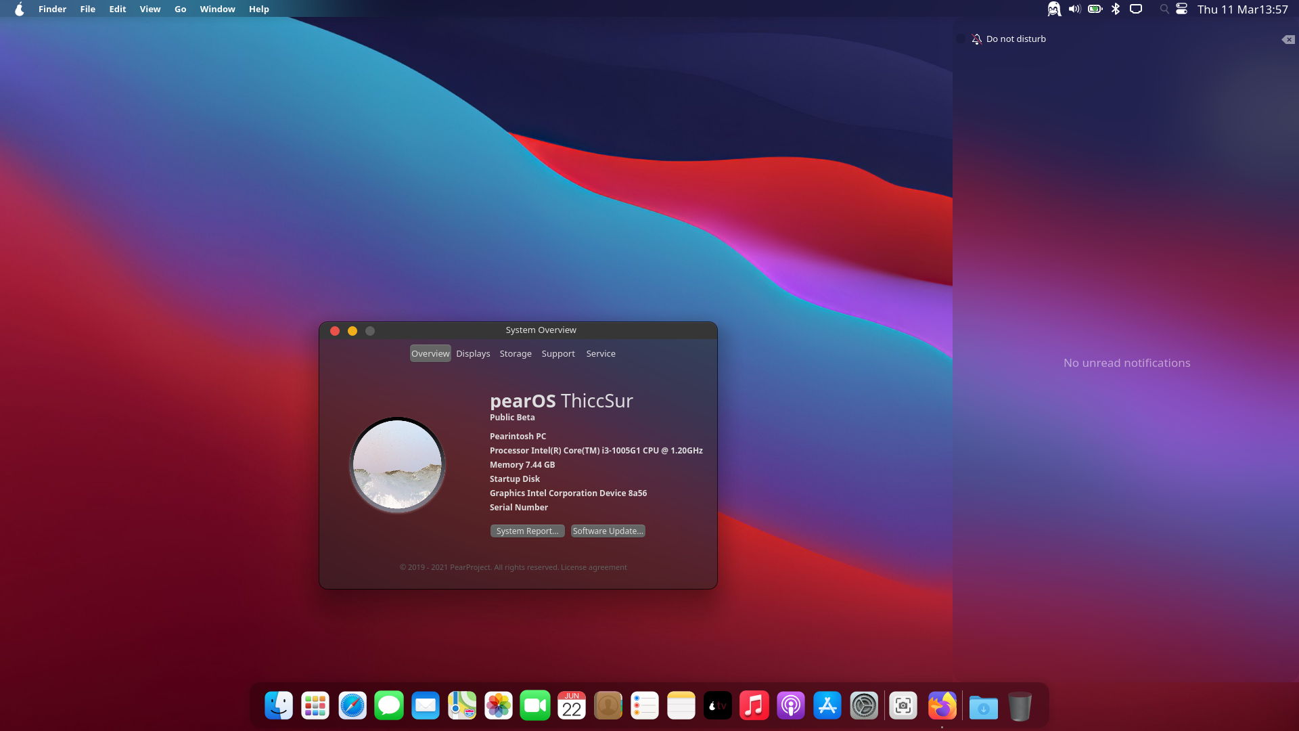Switch to the Displays tab

click(x=473, y=353)
